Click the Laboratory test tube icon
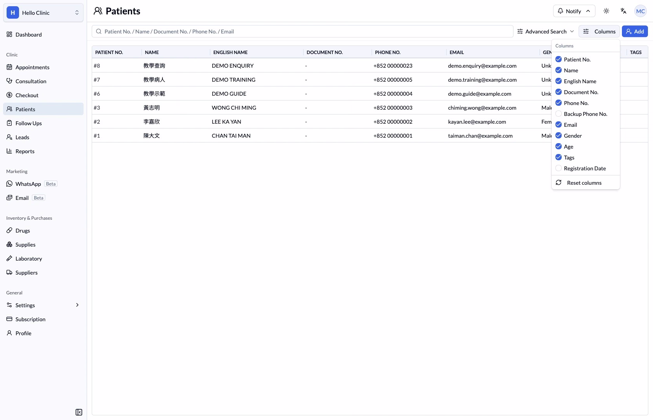Image resolution: width=653 pixels, height=420 pixels. (x=9, y=259)
